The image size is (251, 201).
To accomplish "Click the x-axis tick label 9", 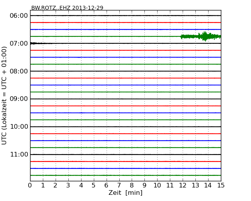I will coord(144,186).
